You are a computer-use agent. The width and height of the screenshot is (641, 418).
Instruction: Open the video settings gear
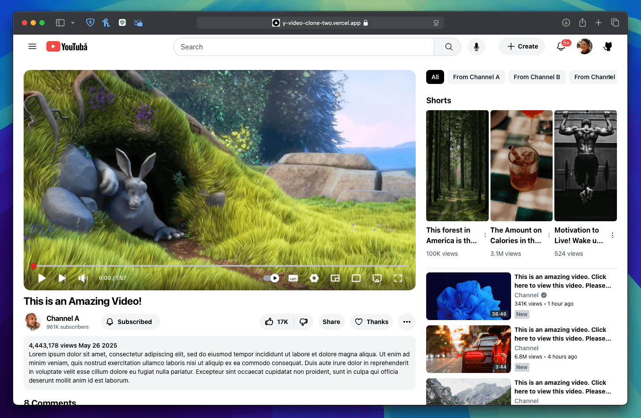314,278
